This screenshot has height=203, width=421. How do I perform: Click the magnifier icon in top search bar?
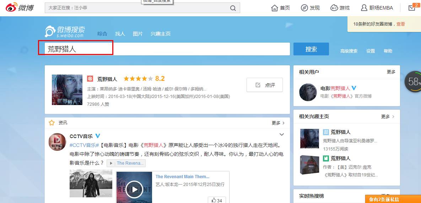pyautogui.click(x=233, y=8)
